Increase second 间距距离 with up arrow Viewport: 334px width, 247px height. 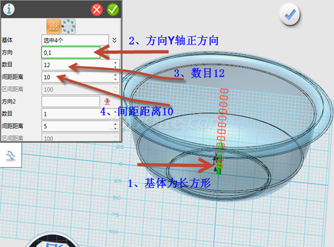click(x=115, y=124)
